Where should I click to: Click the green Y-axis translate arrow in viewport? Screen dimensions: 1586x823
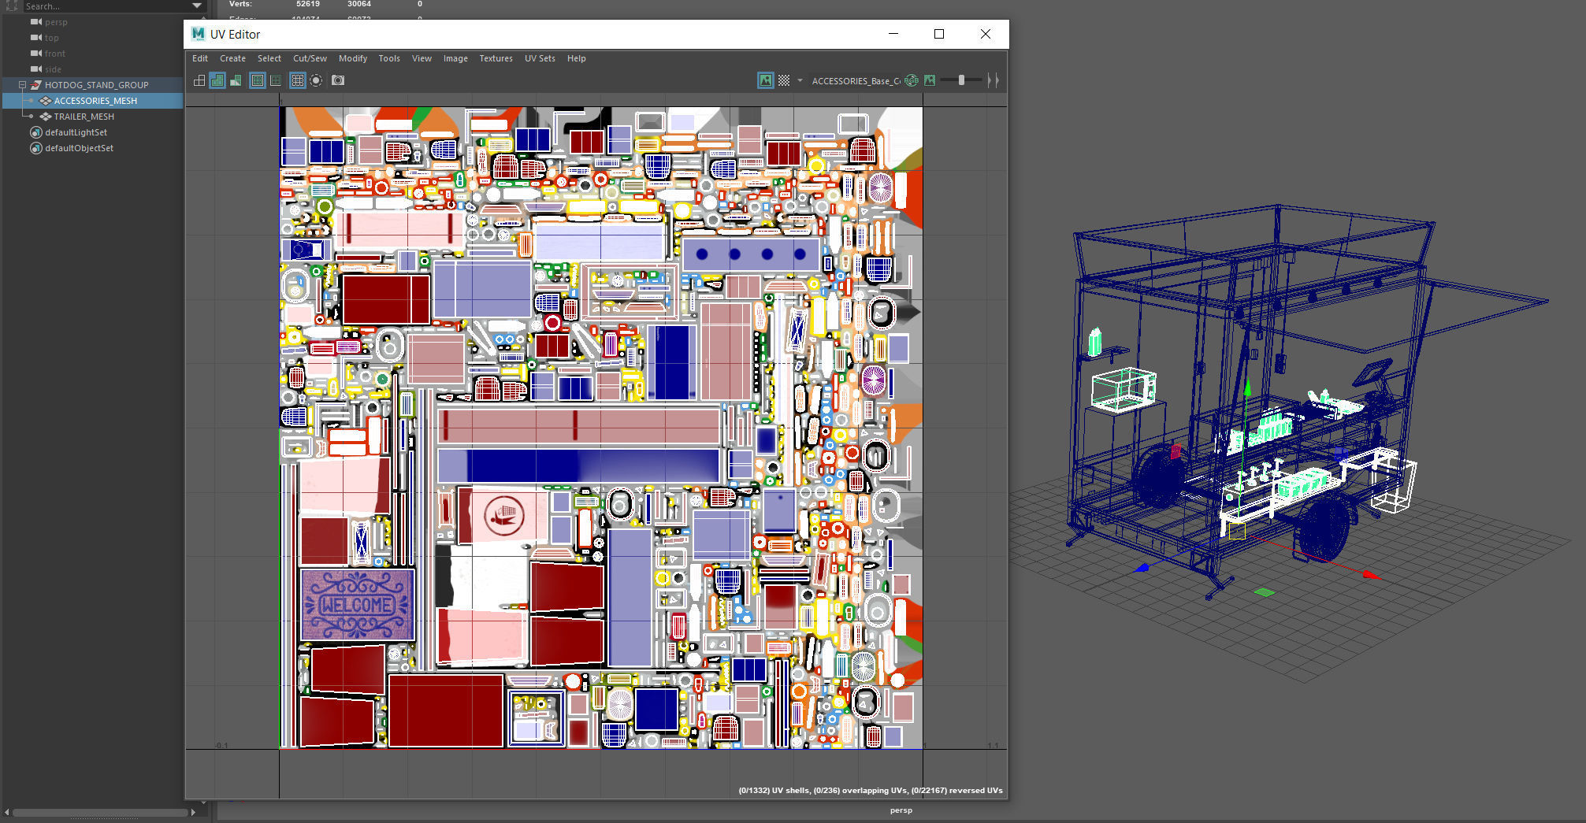click(x=1247, y=387)
